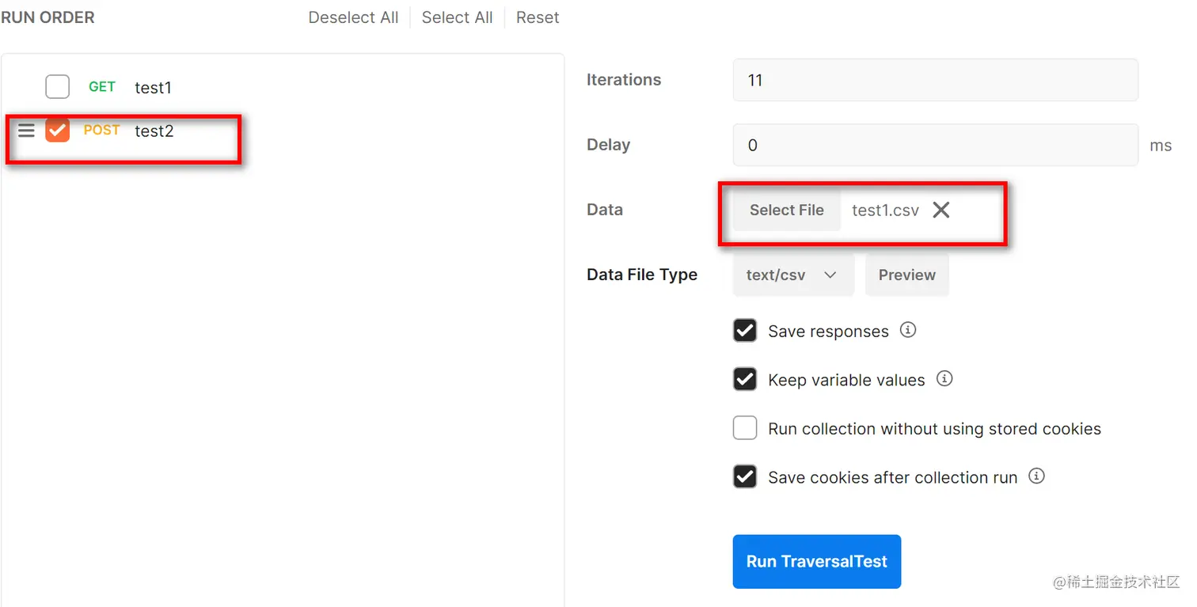Preview the selected data file

click(906, 275)
